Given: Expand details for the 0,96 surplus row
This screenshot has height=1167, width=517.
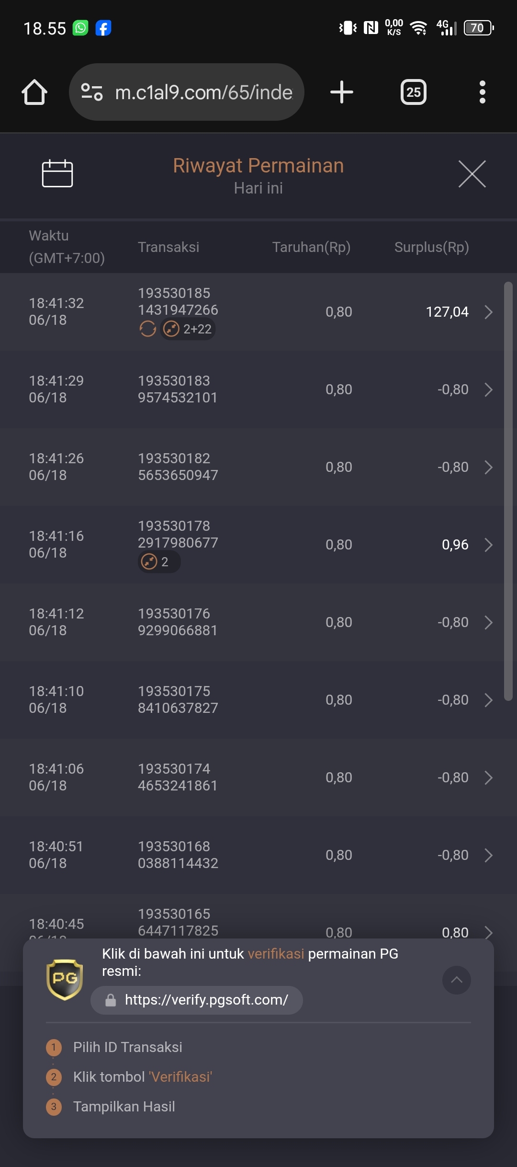Looking at the screenshot, I should click(488, 545).
